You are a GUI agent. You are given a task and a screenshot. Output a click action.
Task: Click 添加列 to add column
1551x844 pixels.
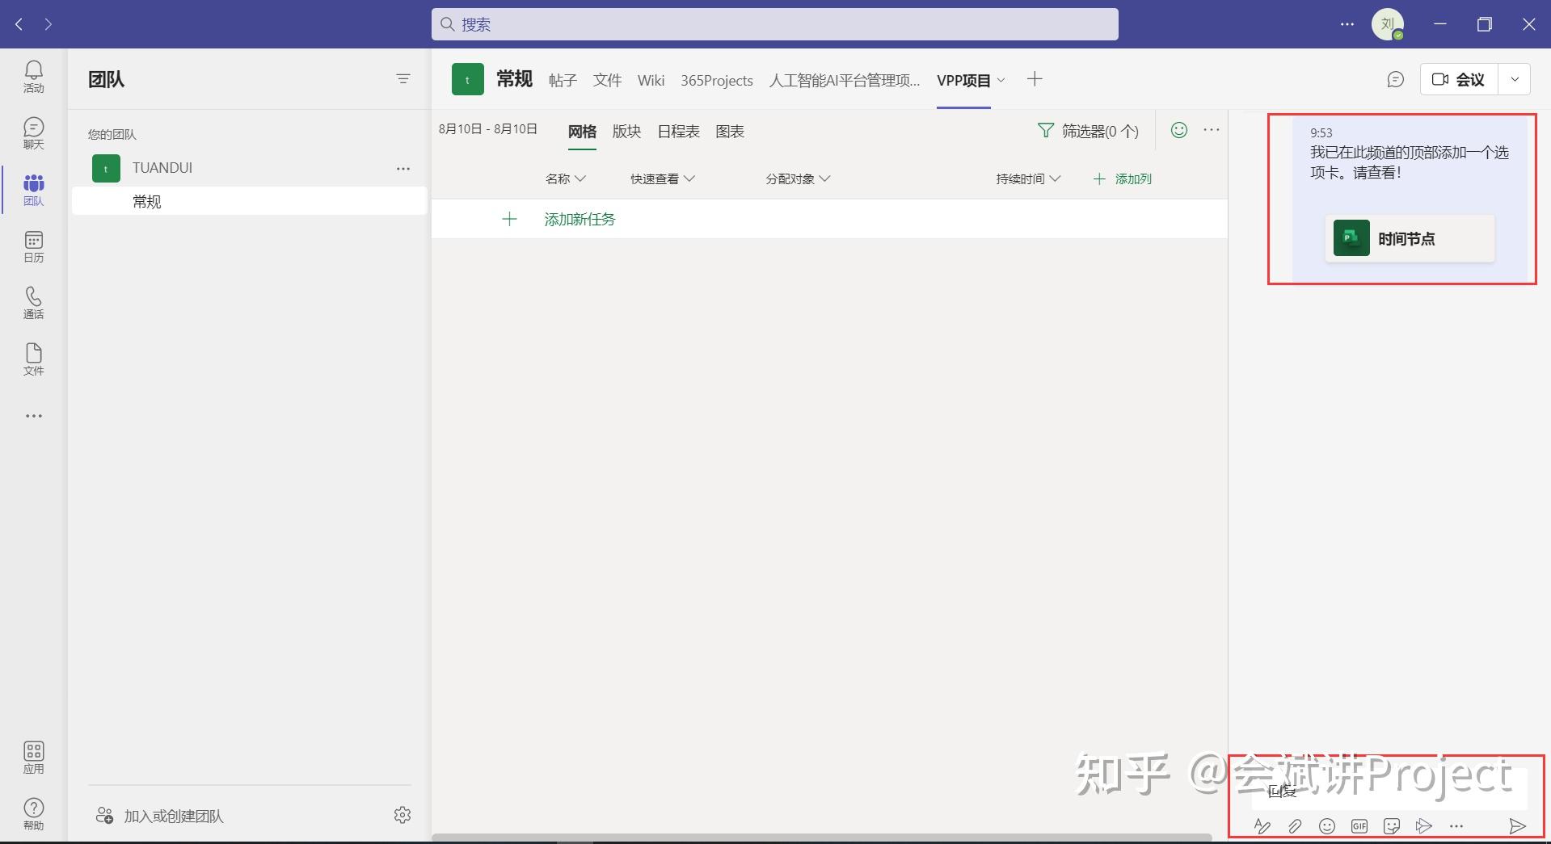pos(1122,178)
